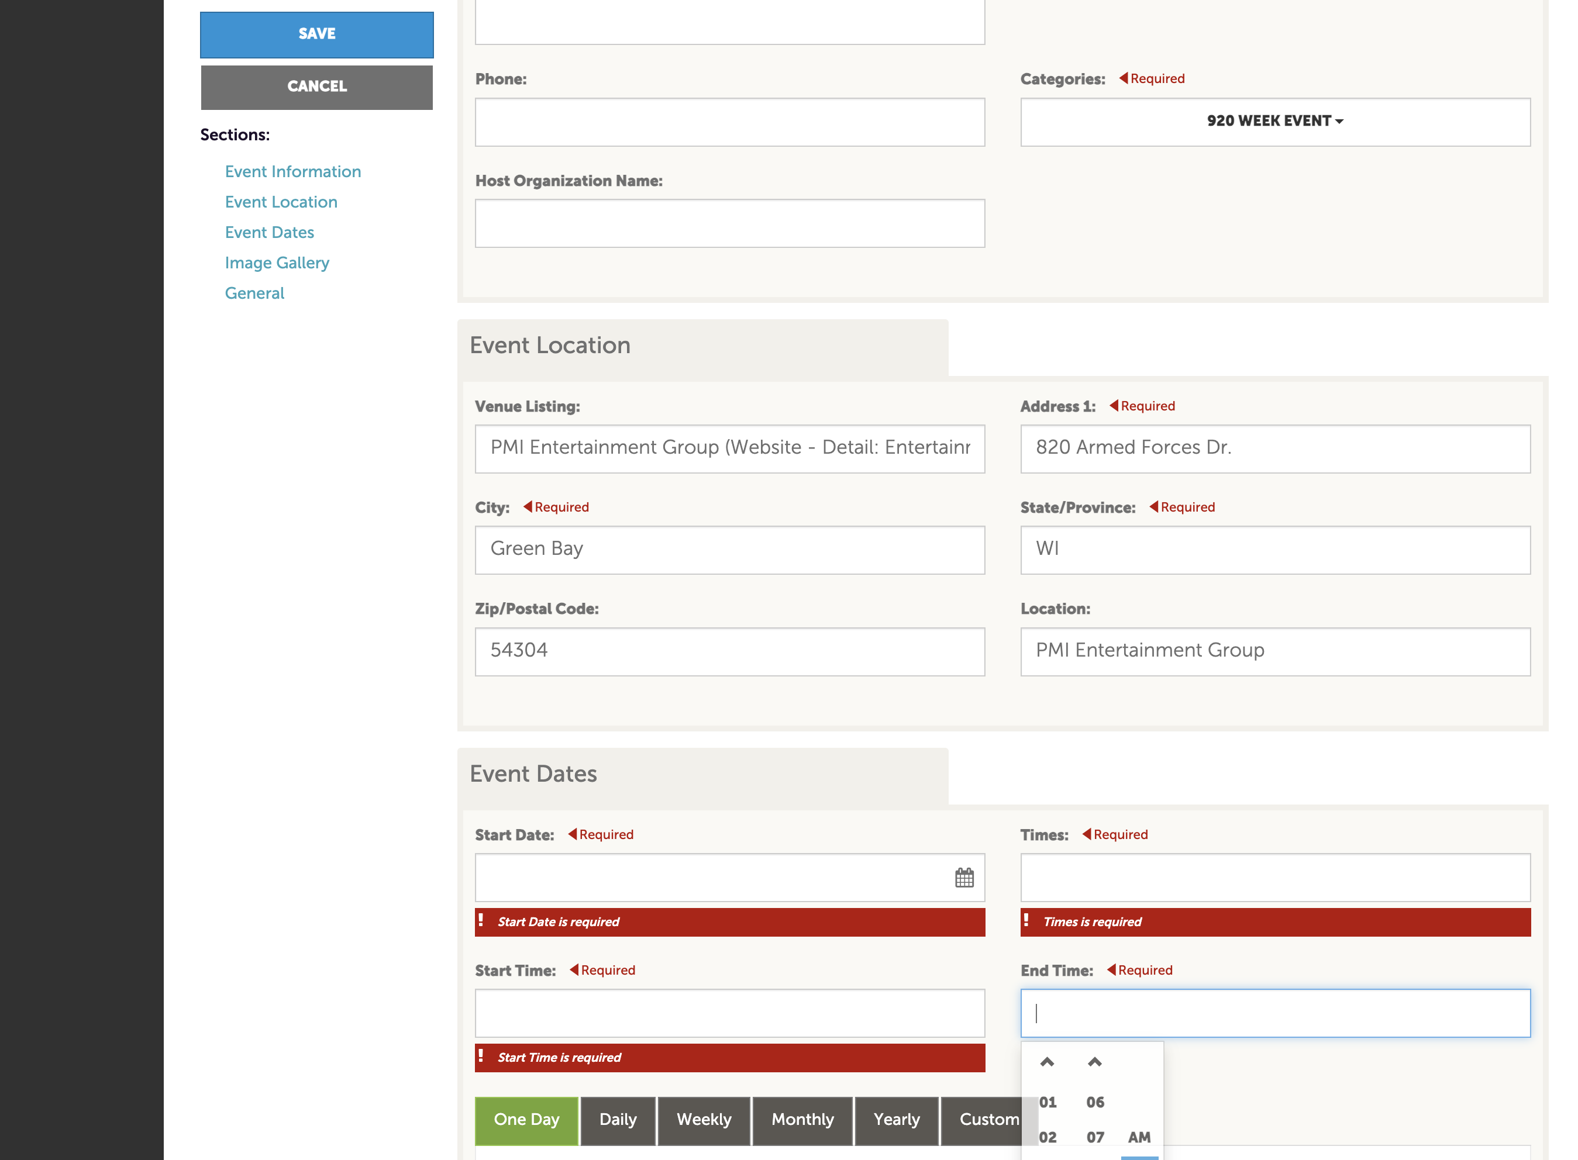Viewport: 1578px width, 1160px height.
Task: Click the Event Dates section heading
Action: point(533,774)
